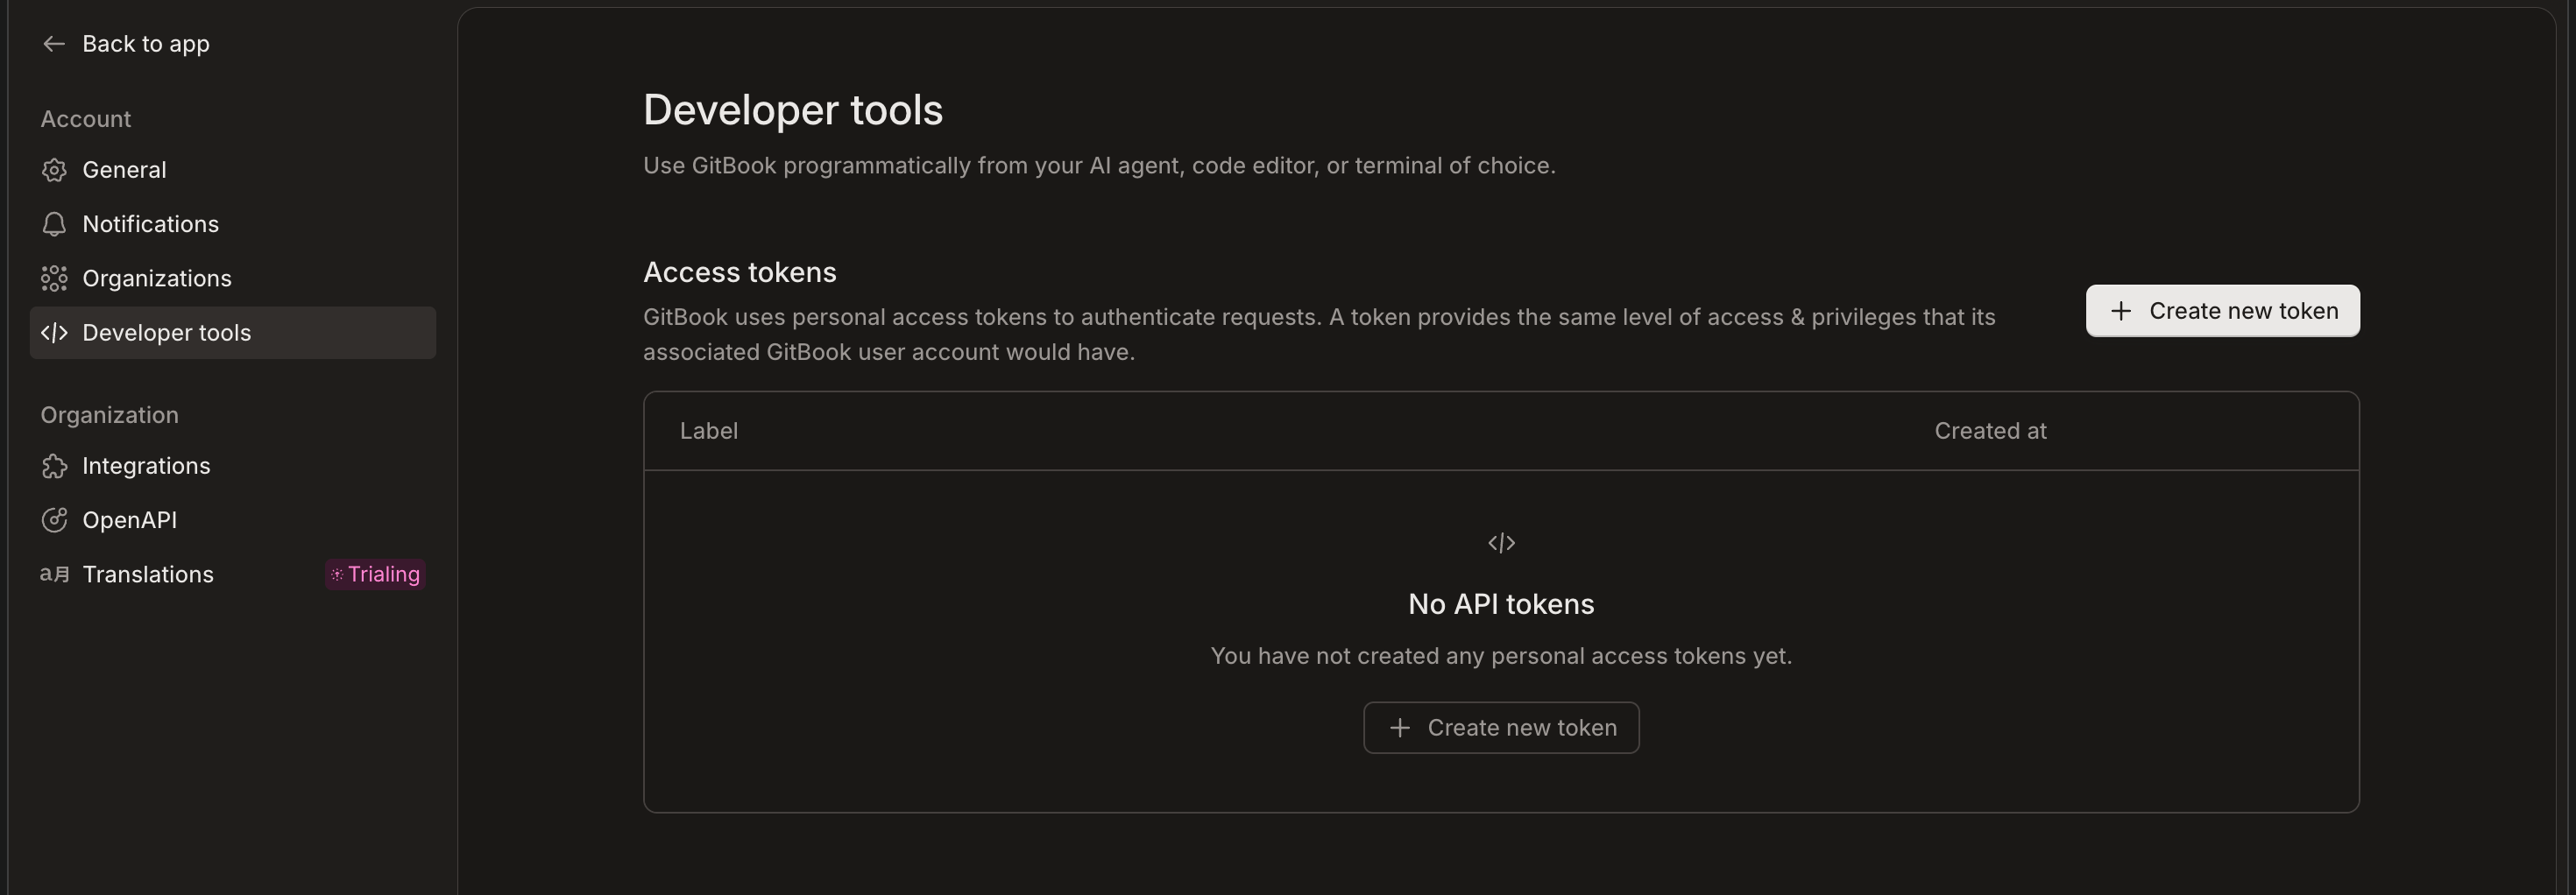
Task: Click the Created at column header
Action: [x=1990, y=431]
